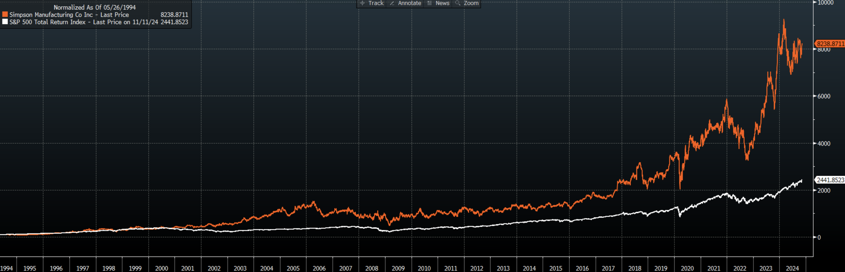Viewport: 845px width, 272px height.
Task: Select the Track button label
Action: coord(376,3)
